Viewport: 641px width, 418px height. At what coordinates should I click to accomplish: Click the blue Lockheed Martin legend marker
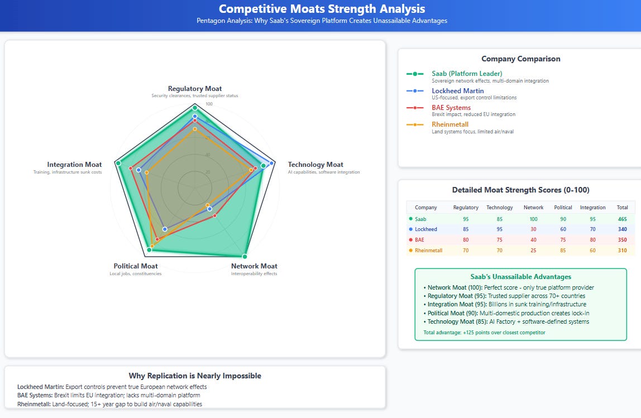point(415,91)
